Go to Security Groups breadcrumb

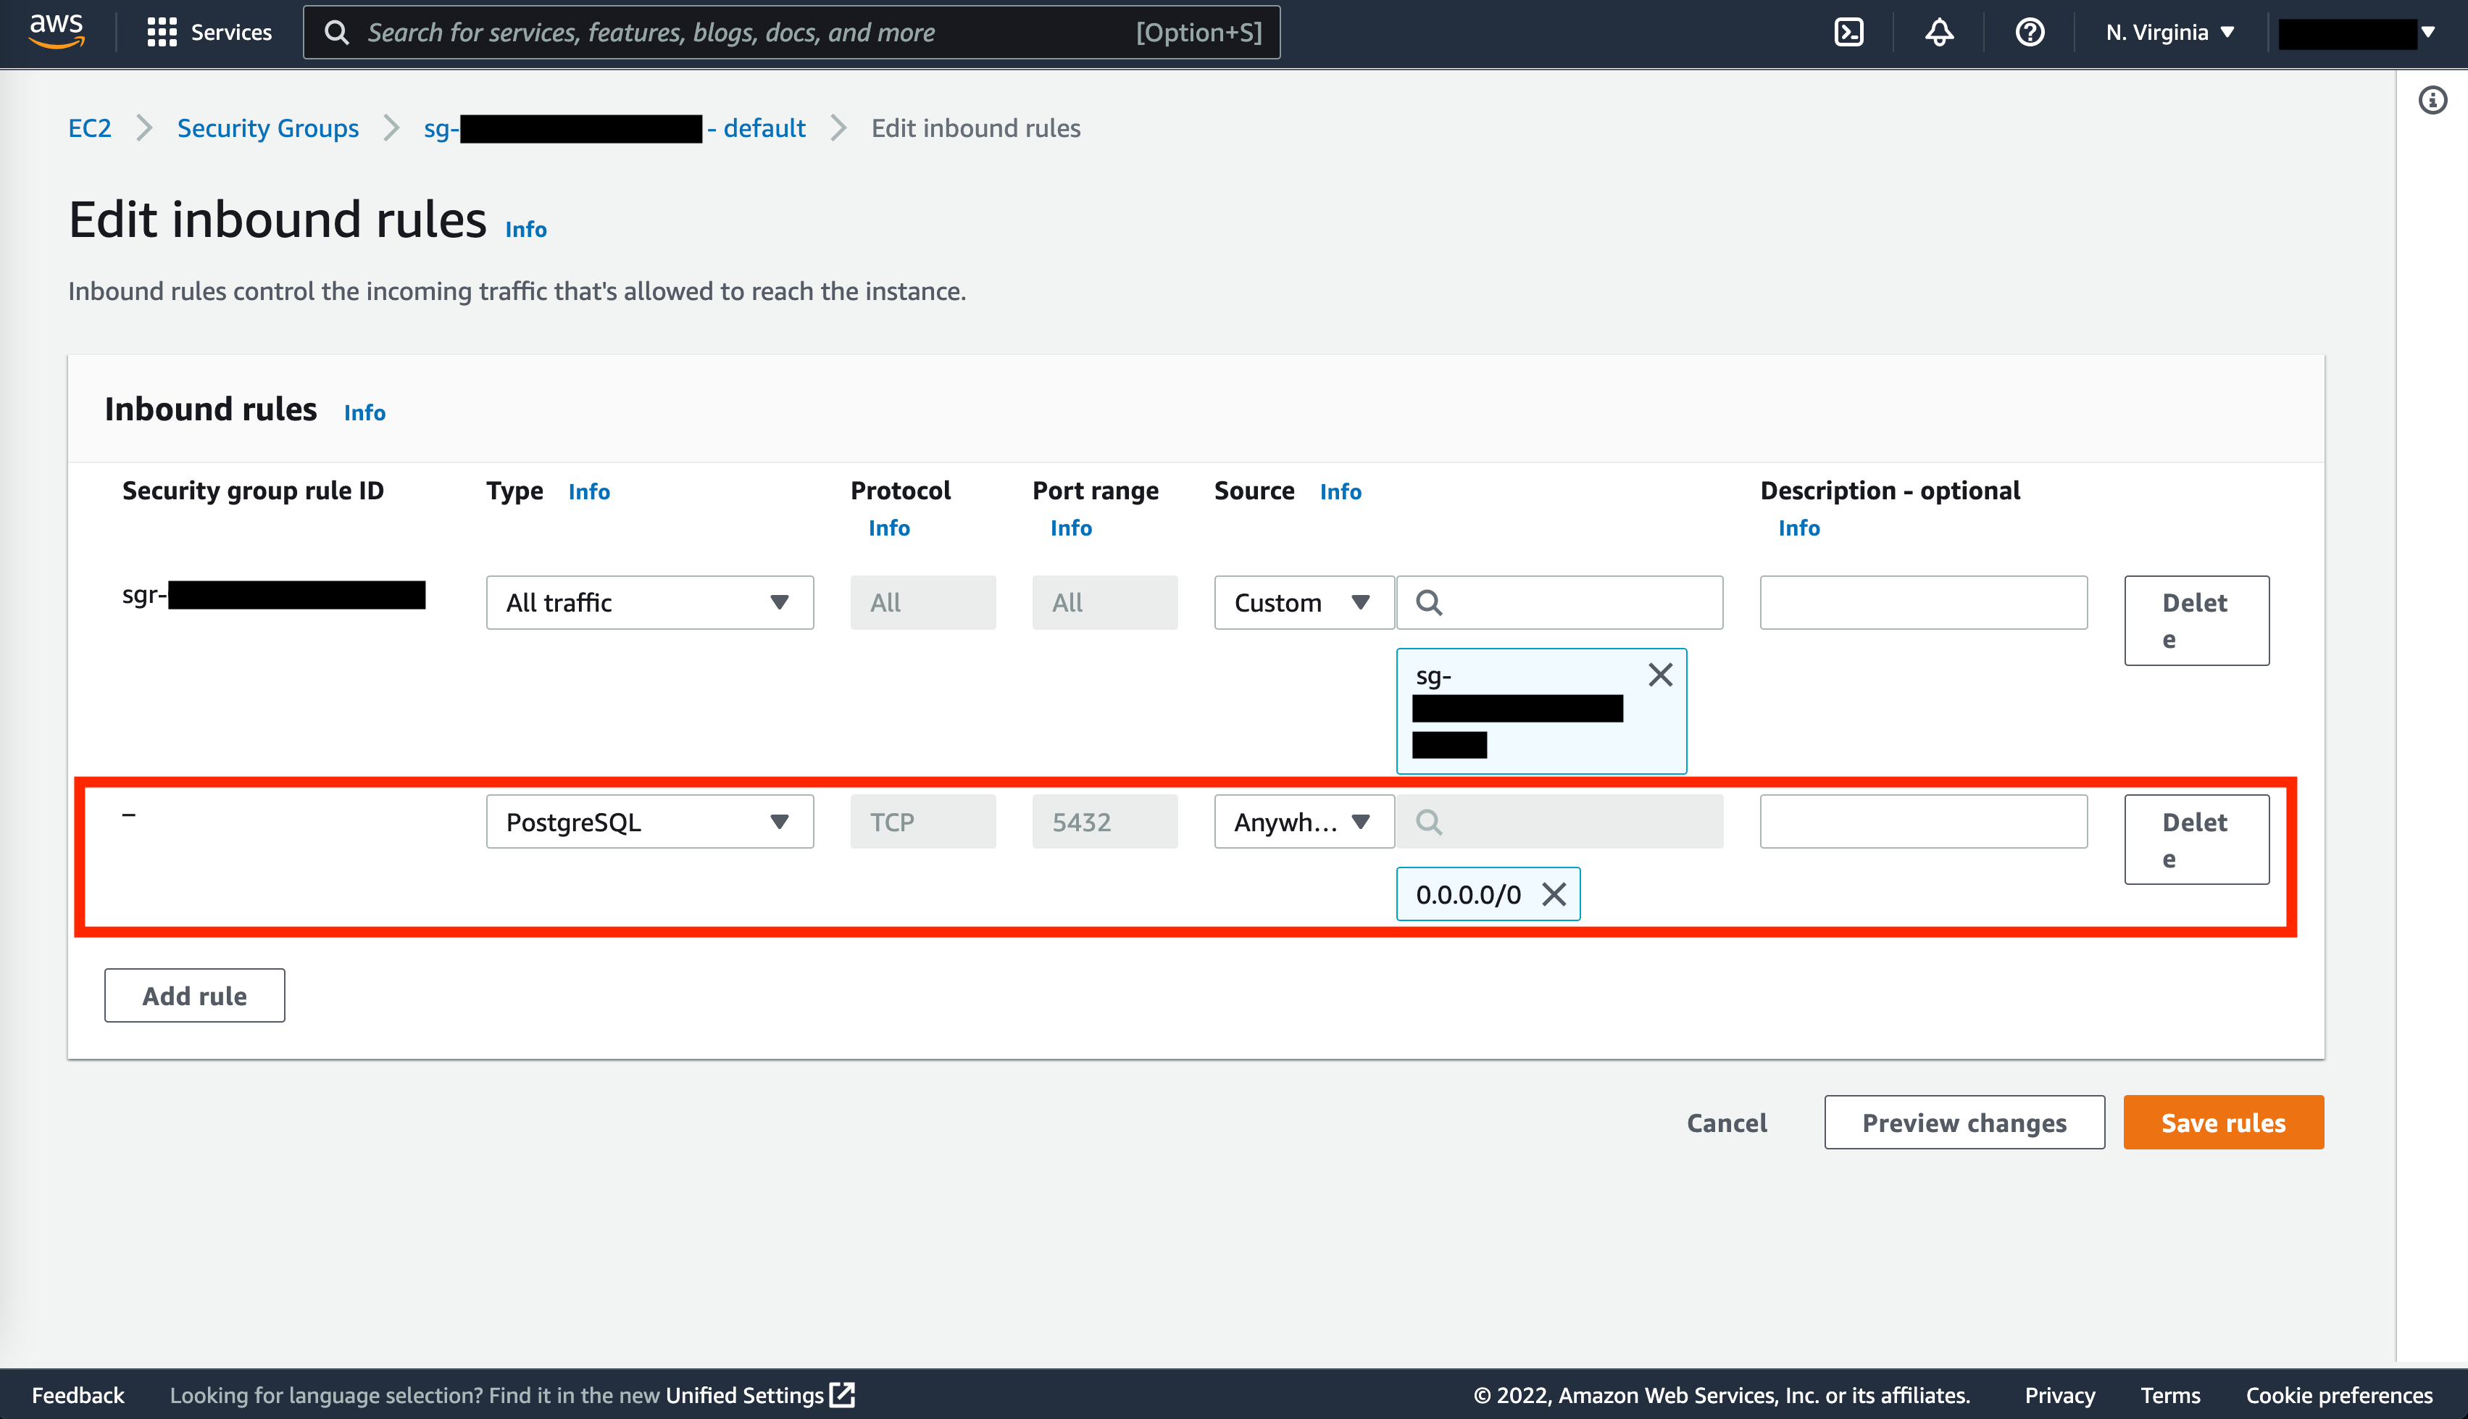pyautogui.click(x=267, y=128)
